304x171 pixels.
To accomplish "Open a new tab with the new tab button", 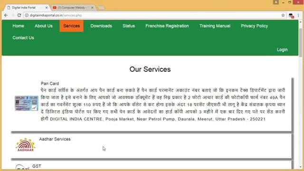I will 101,8.
